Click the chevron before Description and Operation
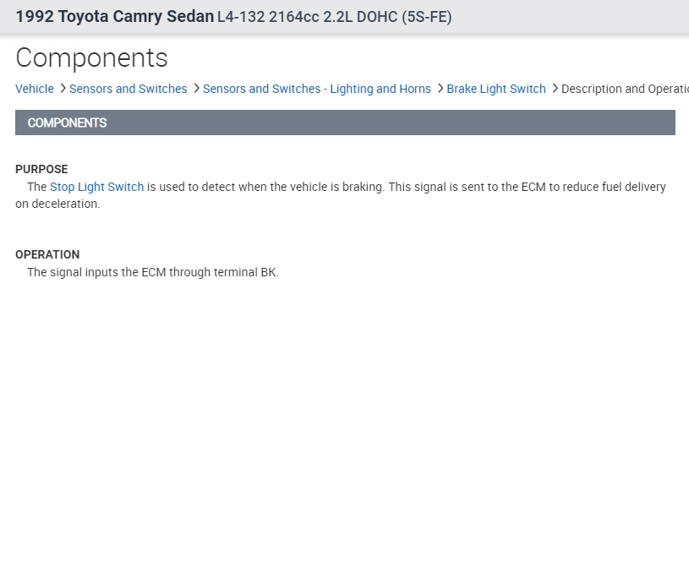This screenshot has height=567, width=689. point(555,89)
